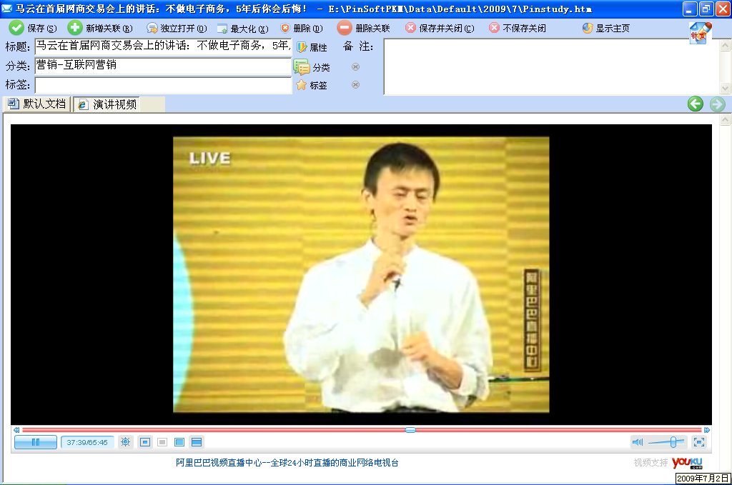Click the 删除 (Delete) toolbar button
This screenshot has height=485, width=732.
pyautogui.click(x=301, y=29)
